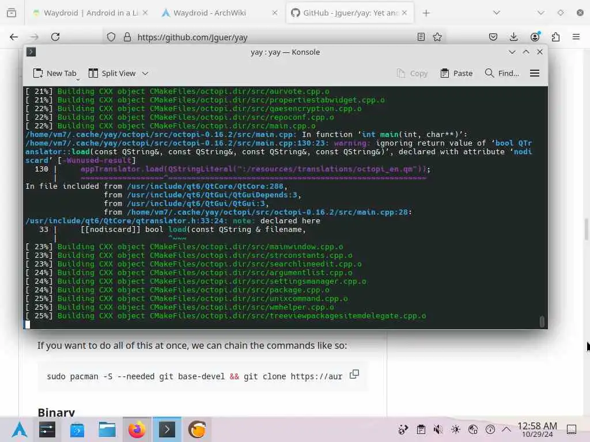
Task: Launch Discover from taskbar
Action: (x=77, y=429)
